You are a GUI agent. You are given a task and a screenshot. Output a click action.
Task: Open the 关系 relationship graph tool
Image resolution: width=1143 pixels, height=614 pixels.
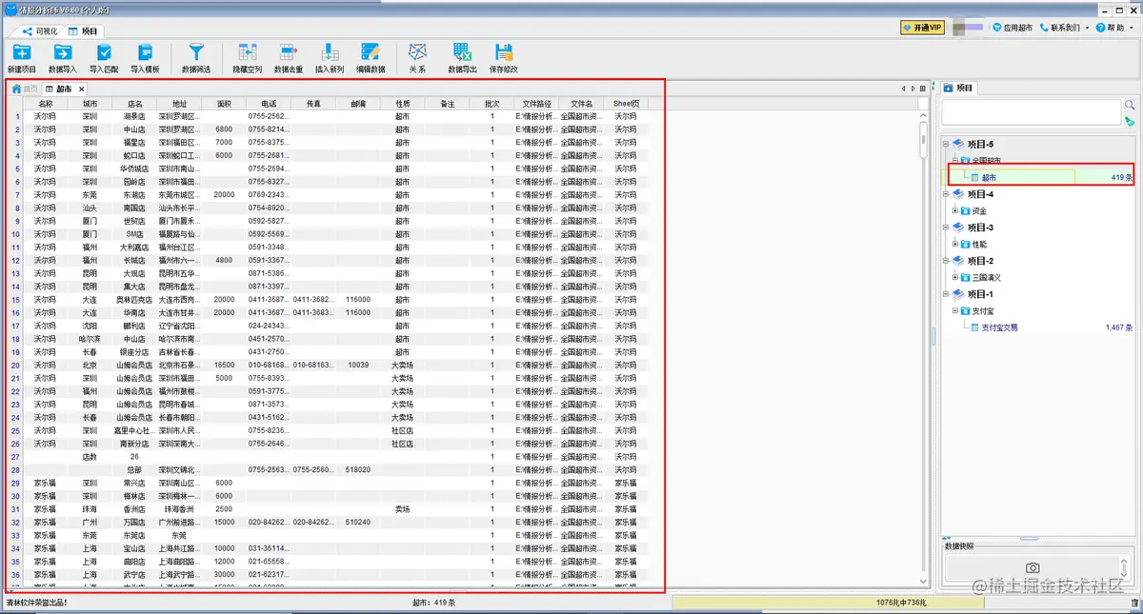pos(417,58)
